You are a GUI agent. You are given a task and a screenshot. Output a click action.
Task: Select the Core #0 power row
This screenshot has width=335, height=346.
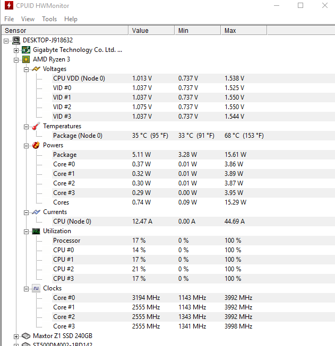[193, 164]
